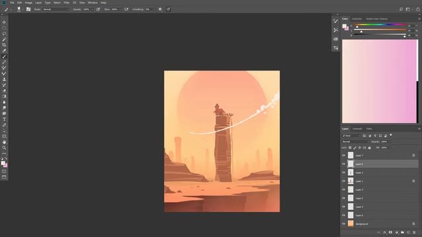422x237 pixels.
Task: Select the Horizontal Type tool
Action: (x=4, y=119)
